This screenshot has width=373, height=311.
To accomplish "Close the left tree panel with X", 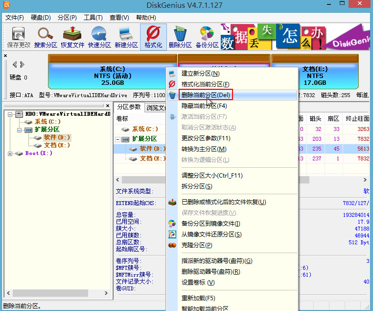I will (x=108, y=105).
